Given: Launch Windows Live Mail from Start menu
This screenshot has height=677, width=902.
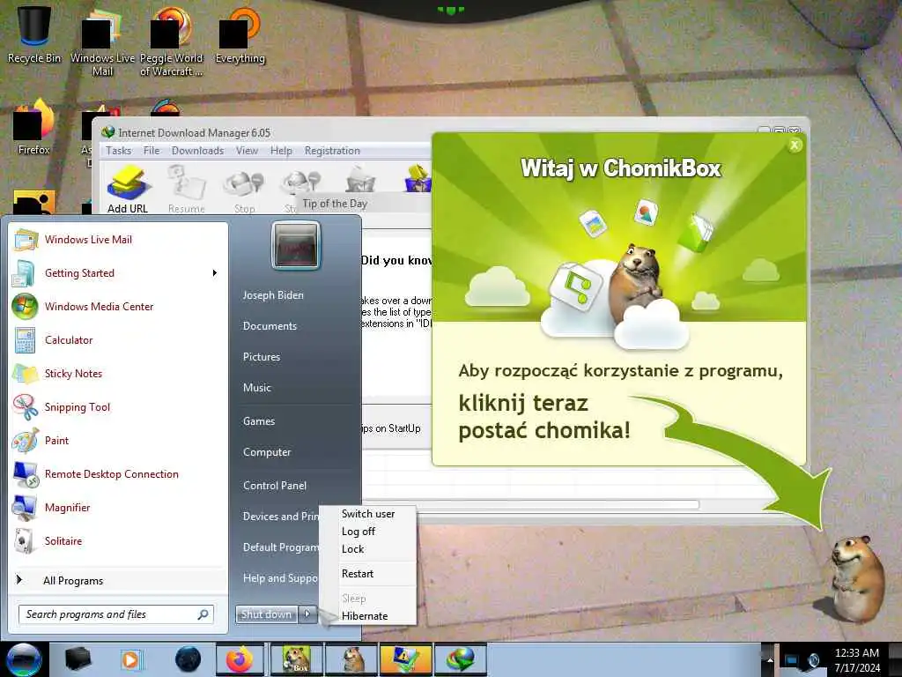Looking at the screenshot, I should coord(119,240).
